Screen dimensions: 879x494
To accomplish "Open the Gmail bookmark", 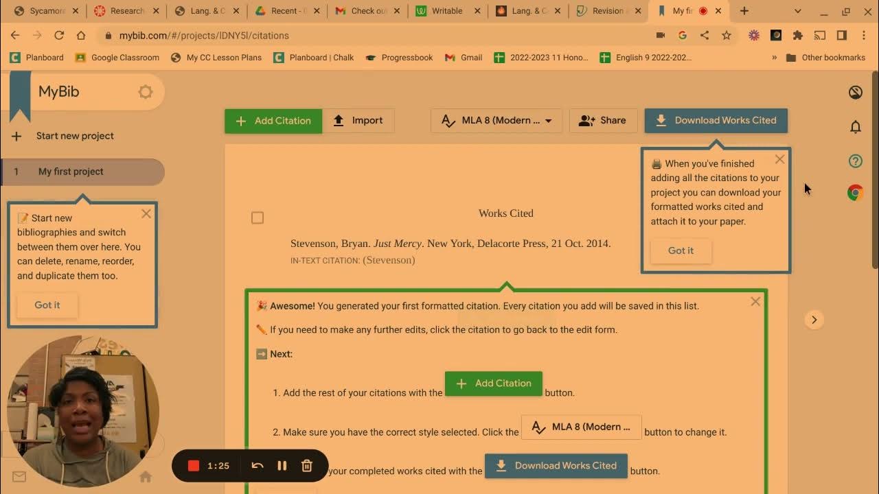I will [464, 58].
